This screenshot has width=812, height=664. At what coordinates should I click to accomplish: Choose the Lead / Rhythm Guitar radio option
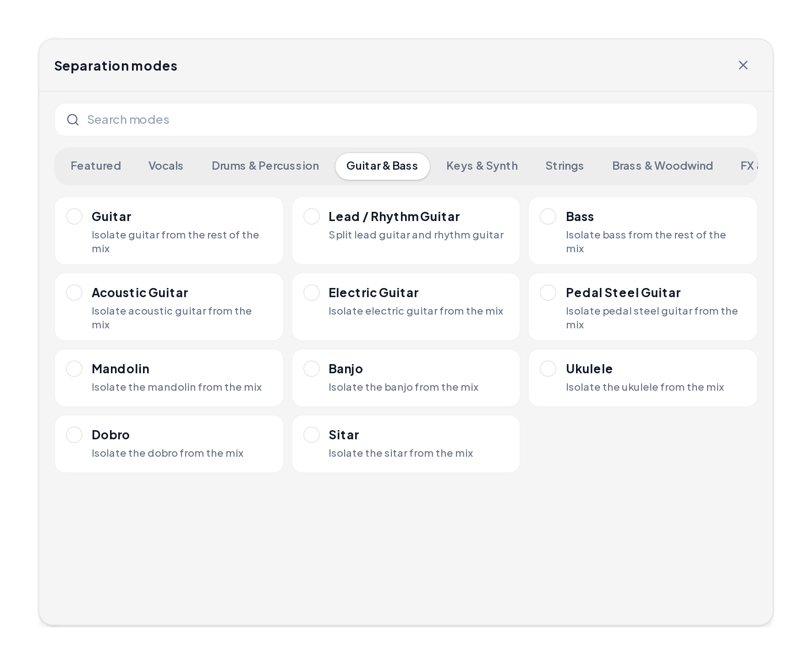pyautogui.click(x=312, y=216)
